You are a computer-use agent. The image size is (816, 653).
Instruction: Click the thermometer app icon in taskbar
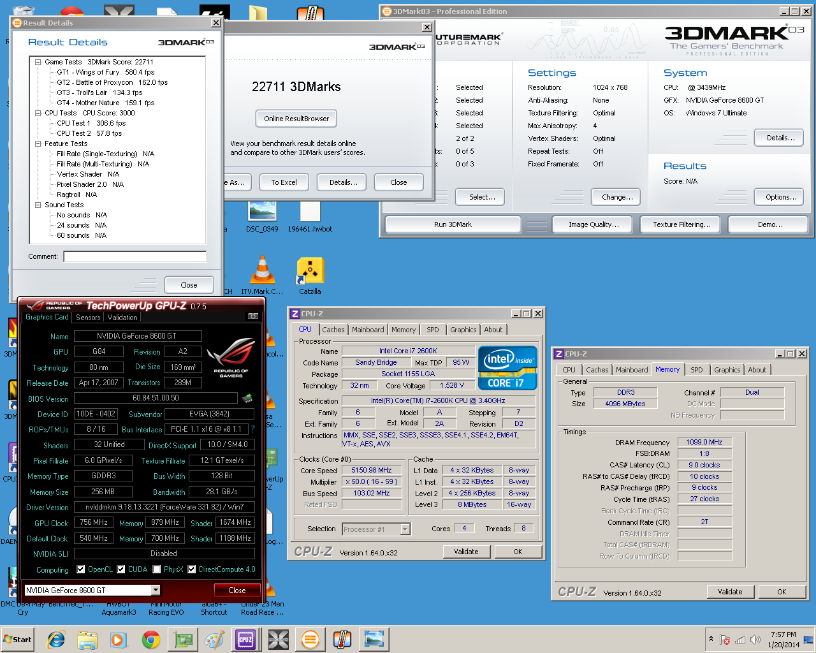point(342,639)
